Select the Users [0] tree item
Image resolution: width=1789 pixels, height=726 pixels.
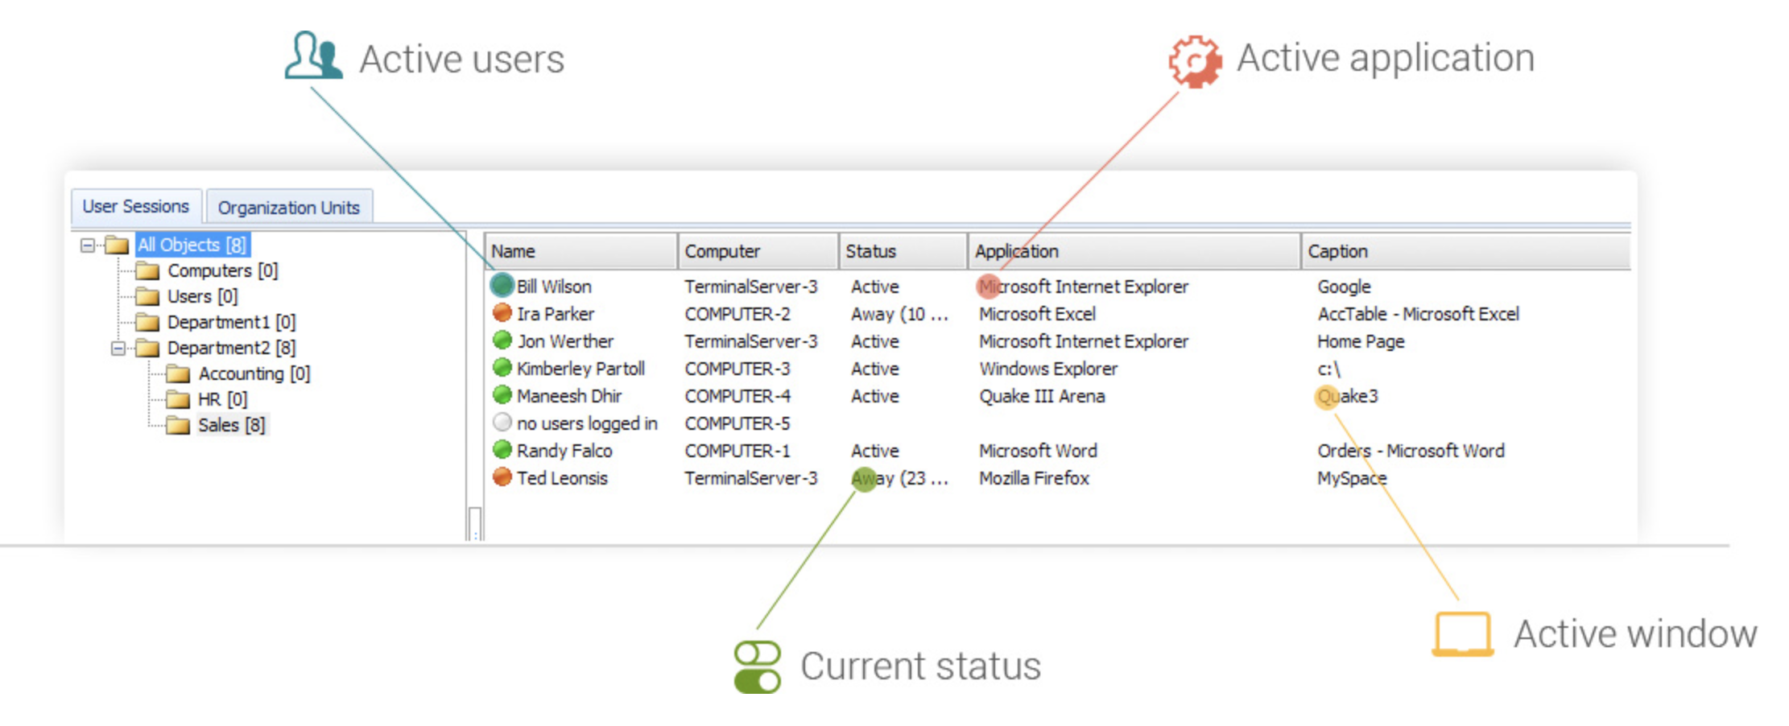203,296
